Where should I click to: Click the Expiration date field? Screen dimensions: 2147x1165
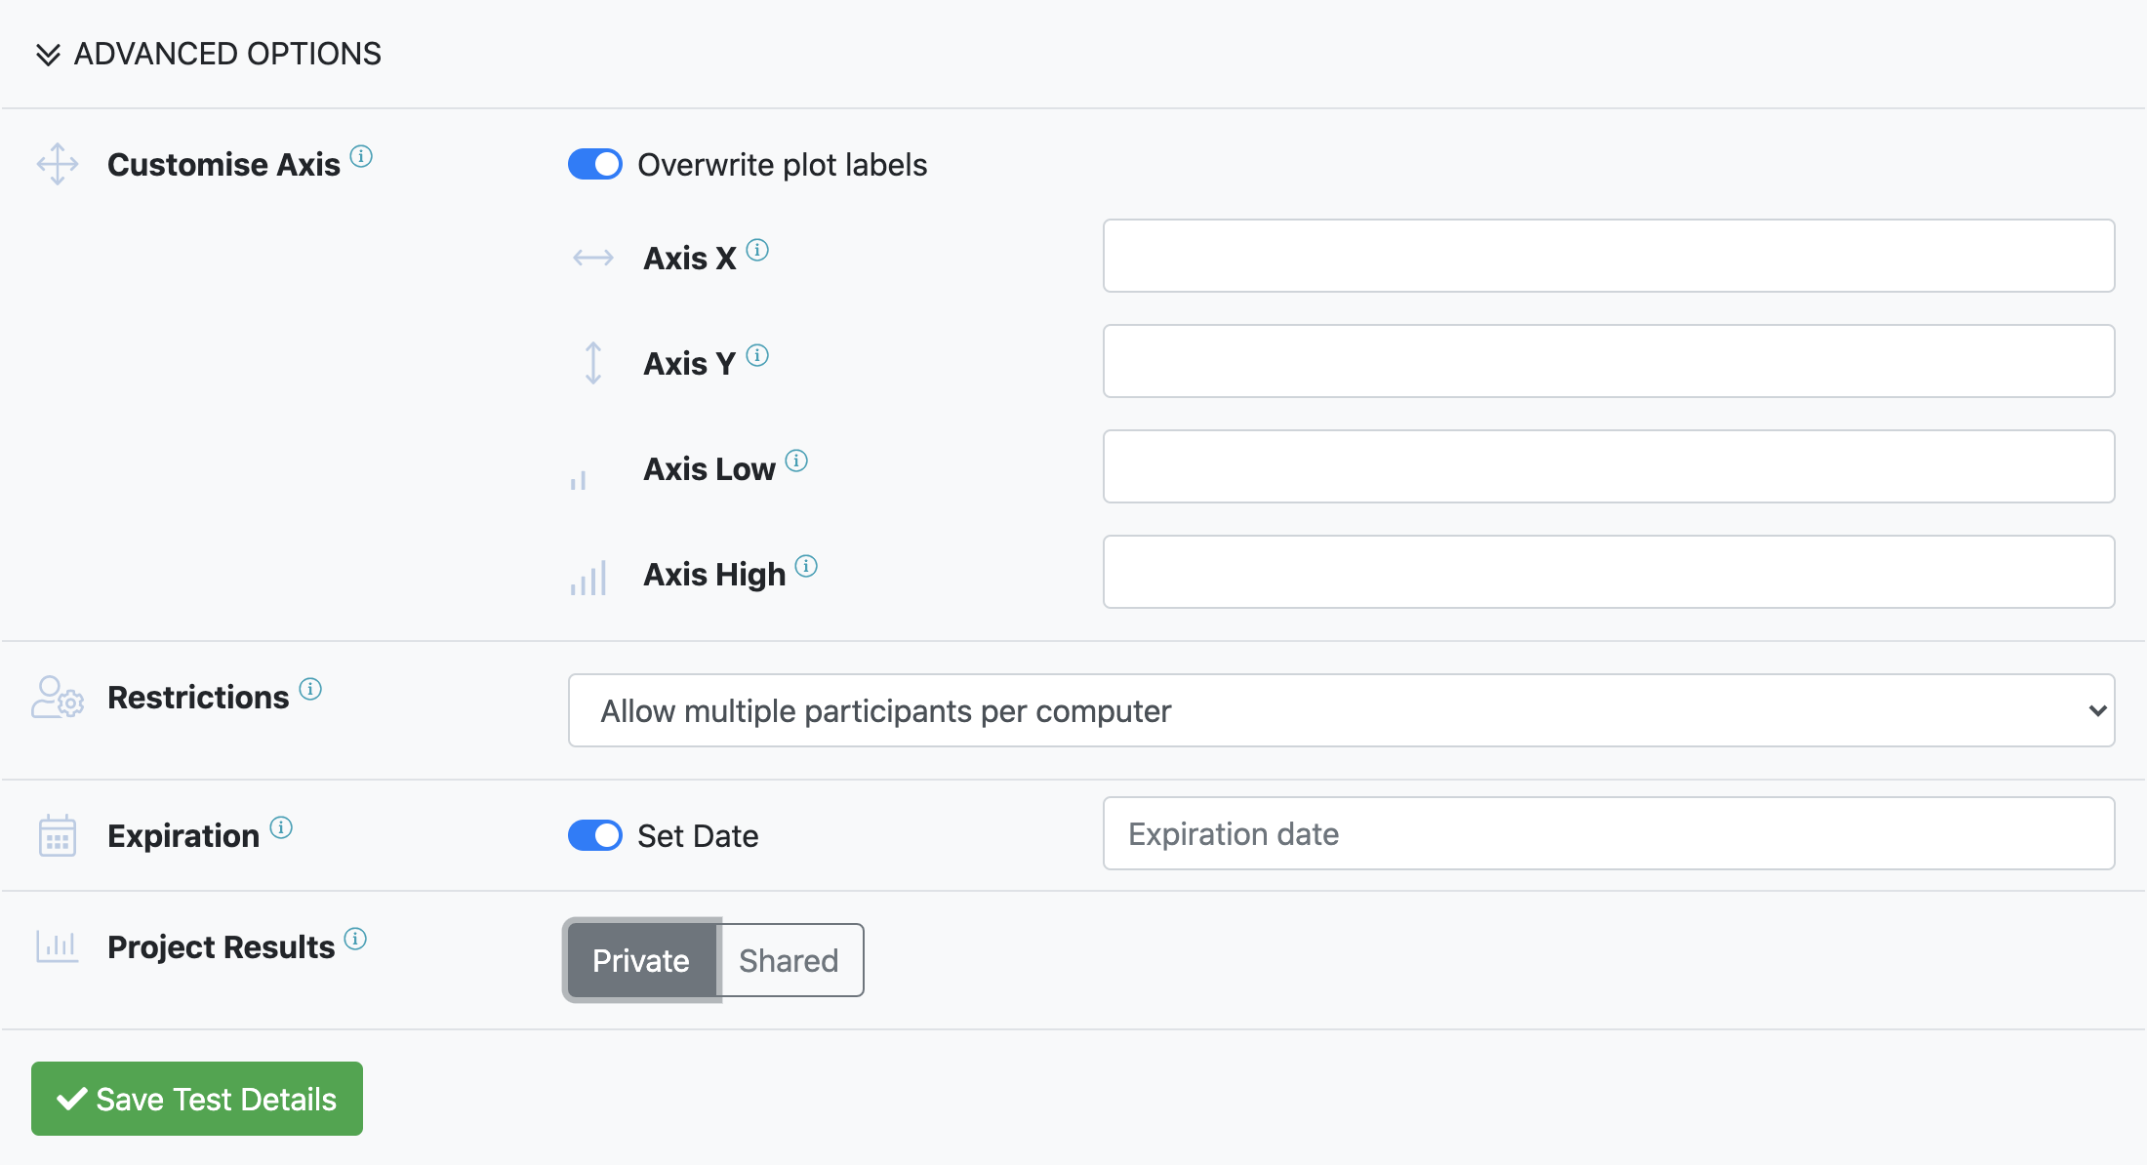[x=1608, y=834]
